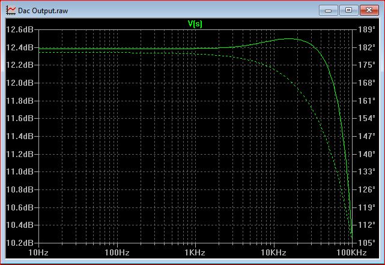Click the 100KHz frequency axis label
This screenshot has height=265, width=385.
click(351, 252)
